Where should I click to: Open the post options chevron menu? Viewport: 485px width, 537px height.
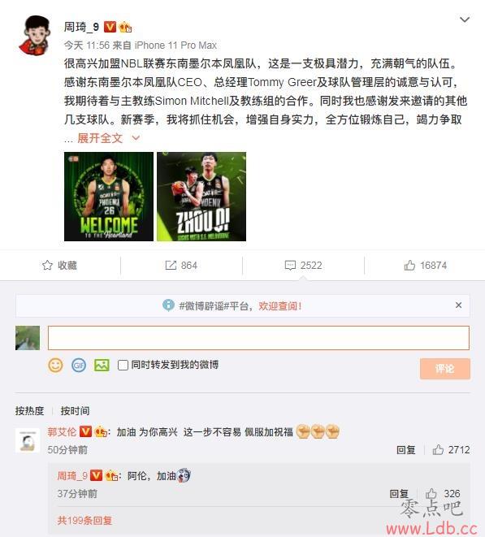(465, 19)
